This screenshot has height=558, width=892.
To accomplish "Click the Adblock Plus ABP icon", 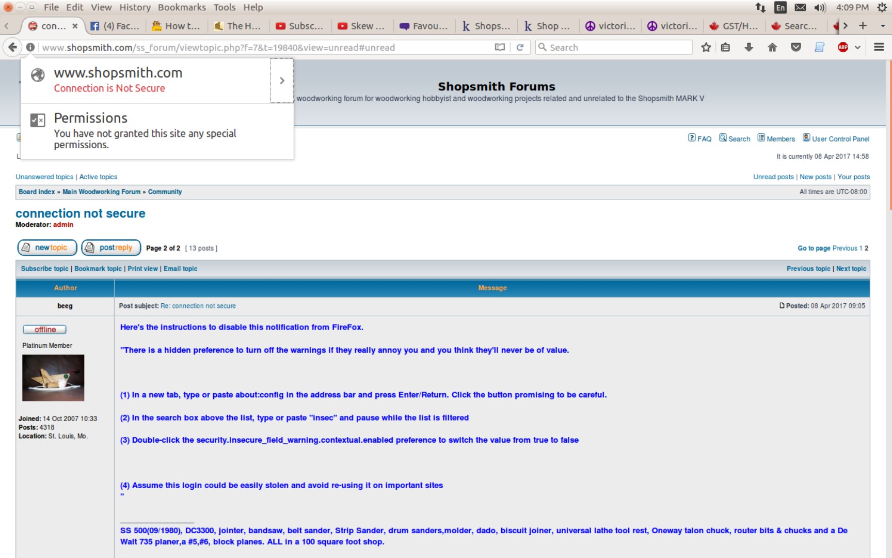I will click(843, 48).
